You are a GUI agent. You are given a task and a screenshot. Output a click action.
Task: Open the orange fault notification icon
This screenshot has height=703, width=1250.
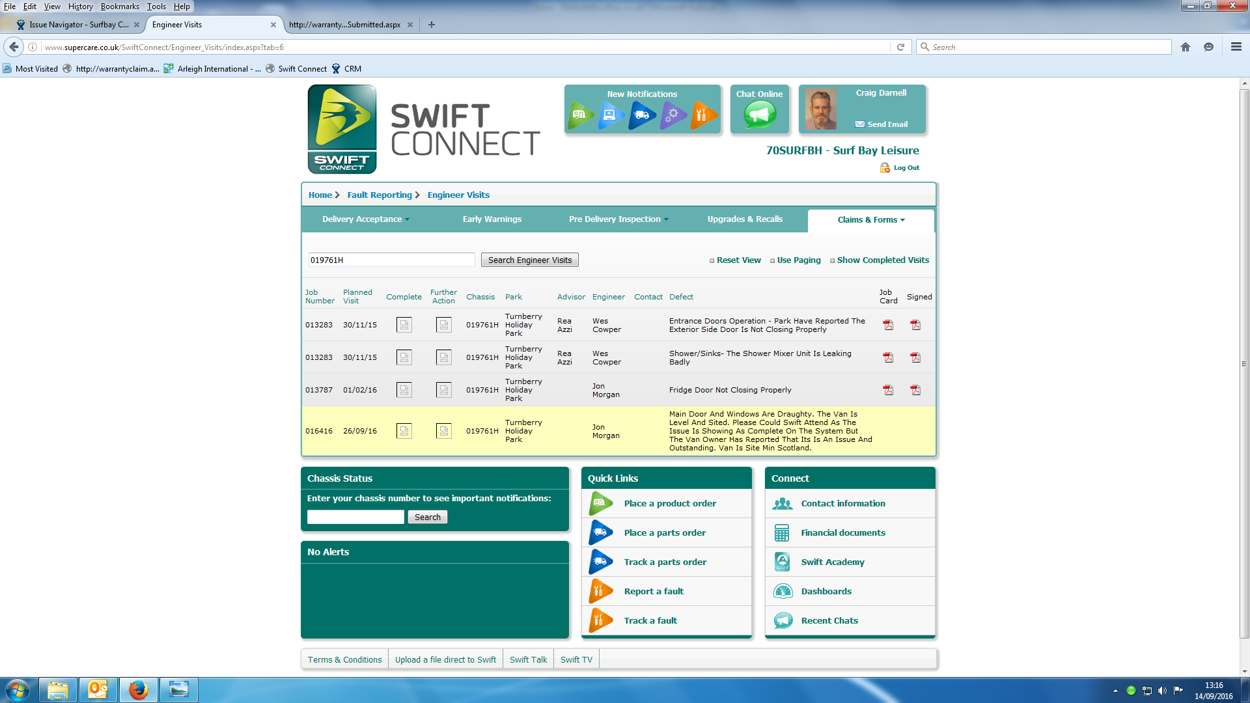704,116
